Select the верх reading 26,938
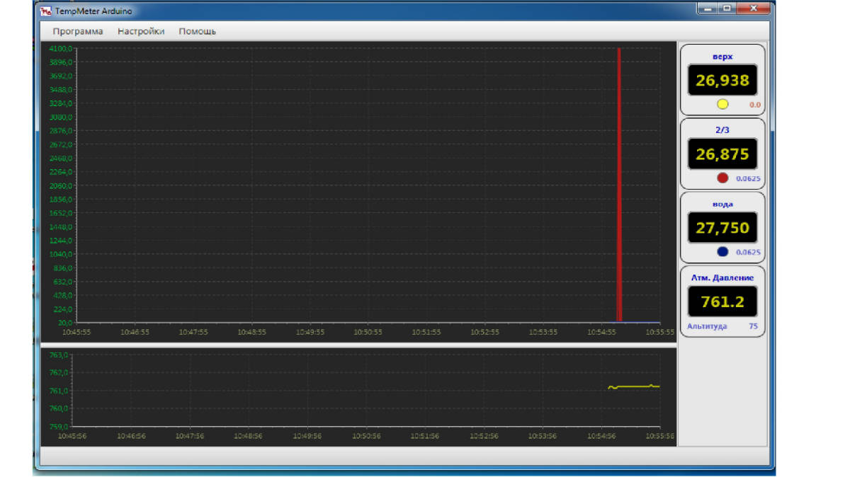 (x=722, y=80)
